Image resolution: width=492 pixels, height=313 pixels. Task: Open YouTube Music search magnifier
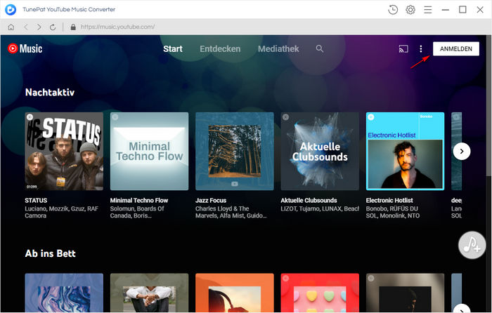[319, 48]
